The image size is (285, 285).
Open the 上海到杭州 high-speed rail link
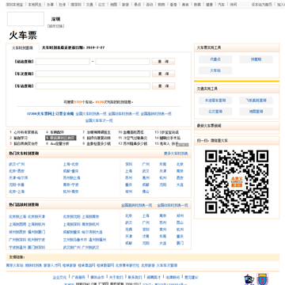[36, 224]
